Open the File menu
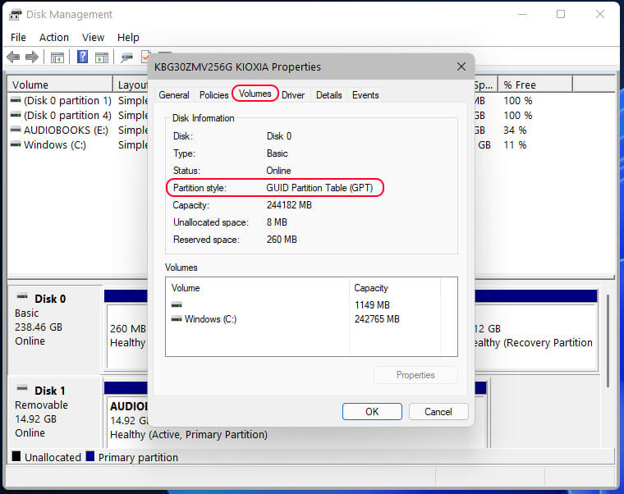Image resolution: width=624 pixels, height=494 pixels. click(18, 38)
